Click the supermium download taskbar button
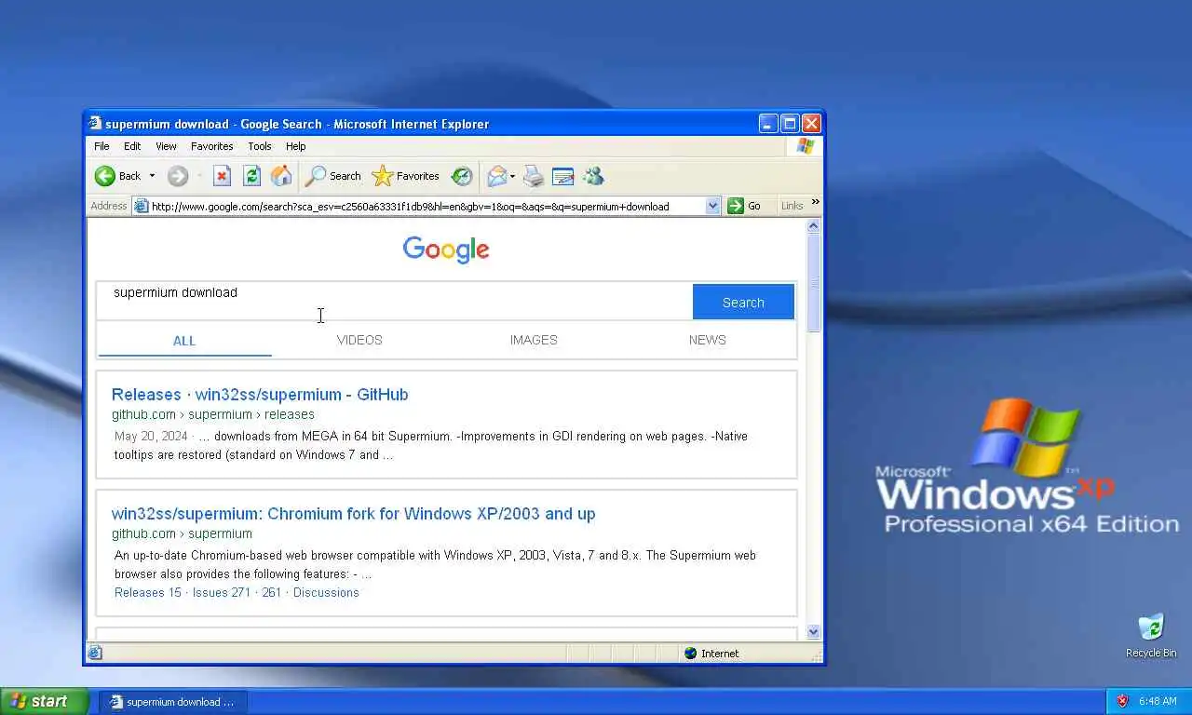Viewport: 1192px width, 715px height. pyautogui.click(x=173, y=702)
